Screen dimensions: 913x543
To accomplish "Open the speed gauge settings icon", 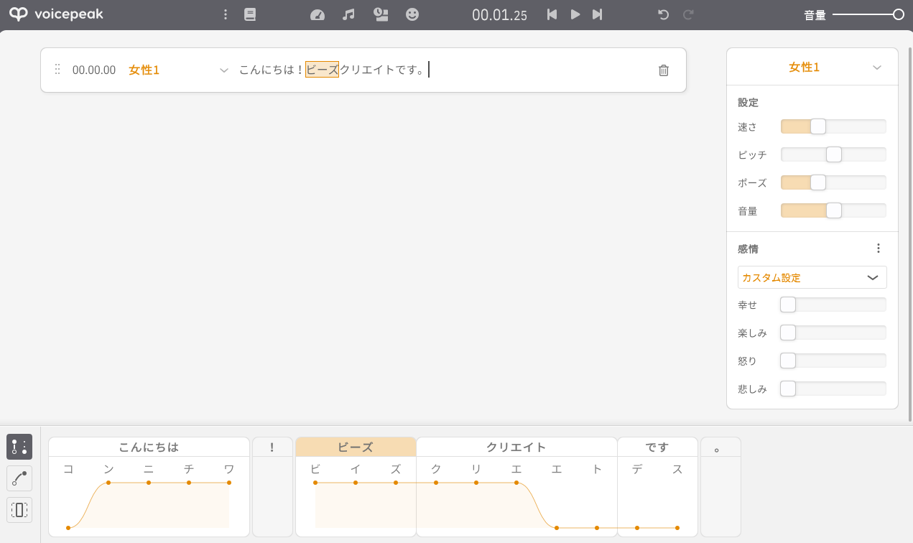I will point(318,14).
